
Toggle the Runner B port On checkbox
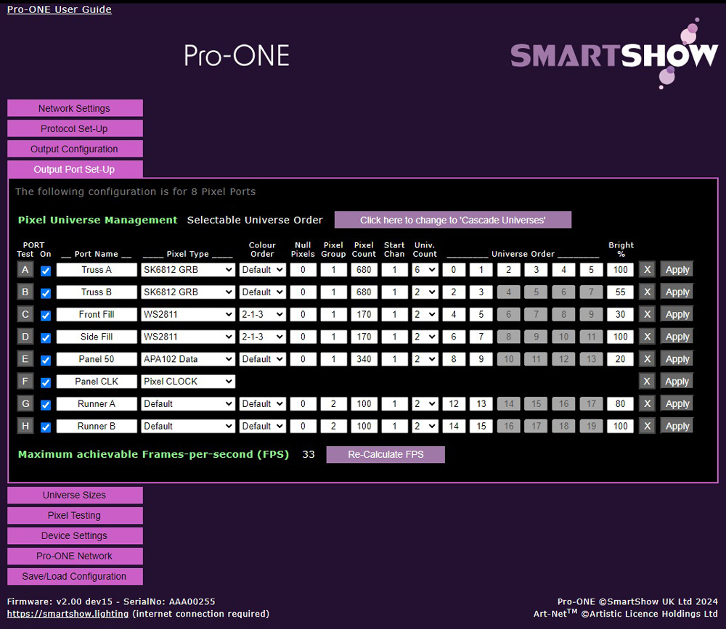tap(46, 427)
